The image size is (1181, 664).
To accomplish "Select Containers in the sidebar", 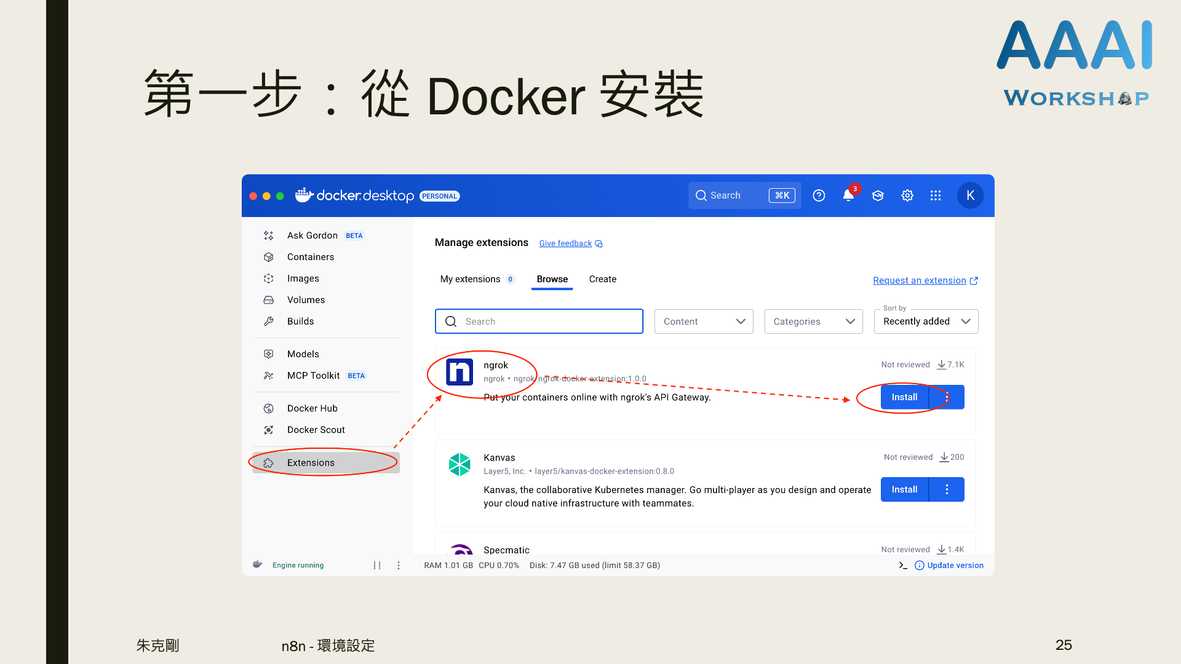I will click(310, 257).
